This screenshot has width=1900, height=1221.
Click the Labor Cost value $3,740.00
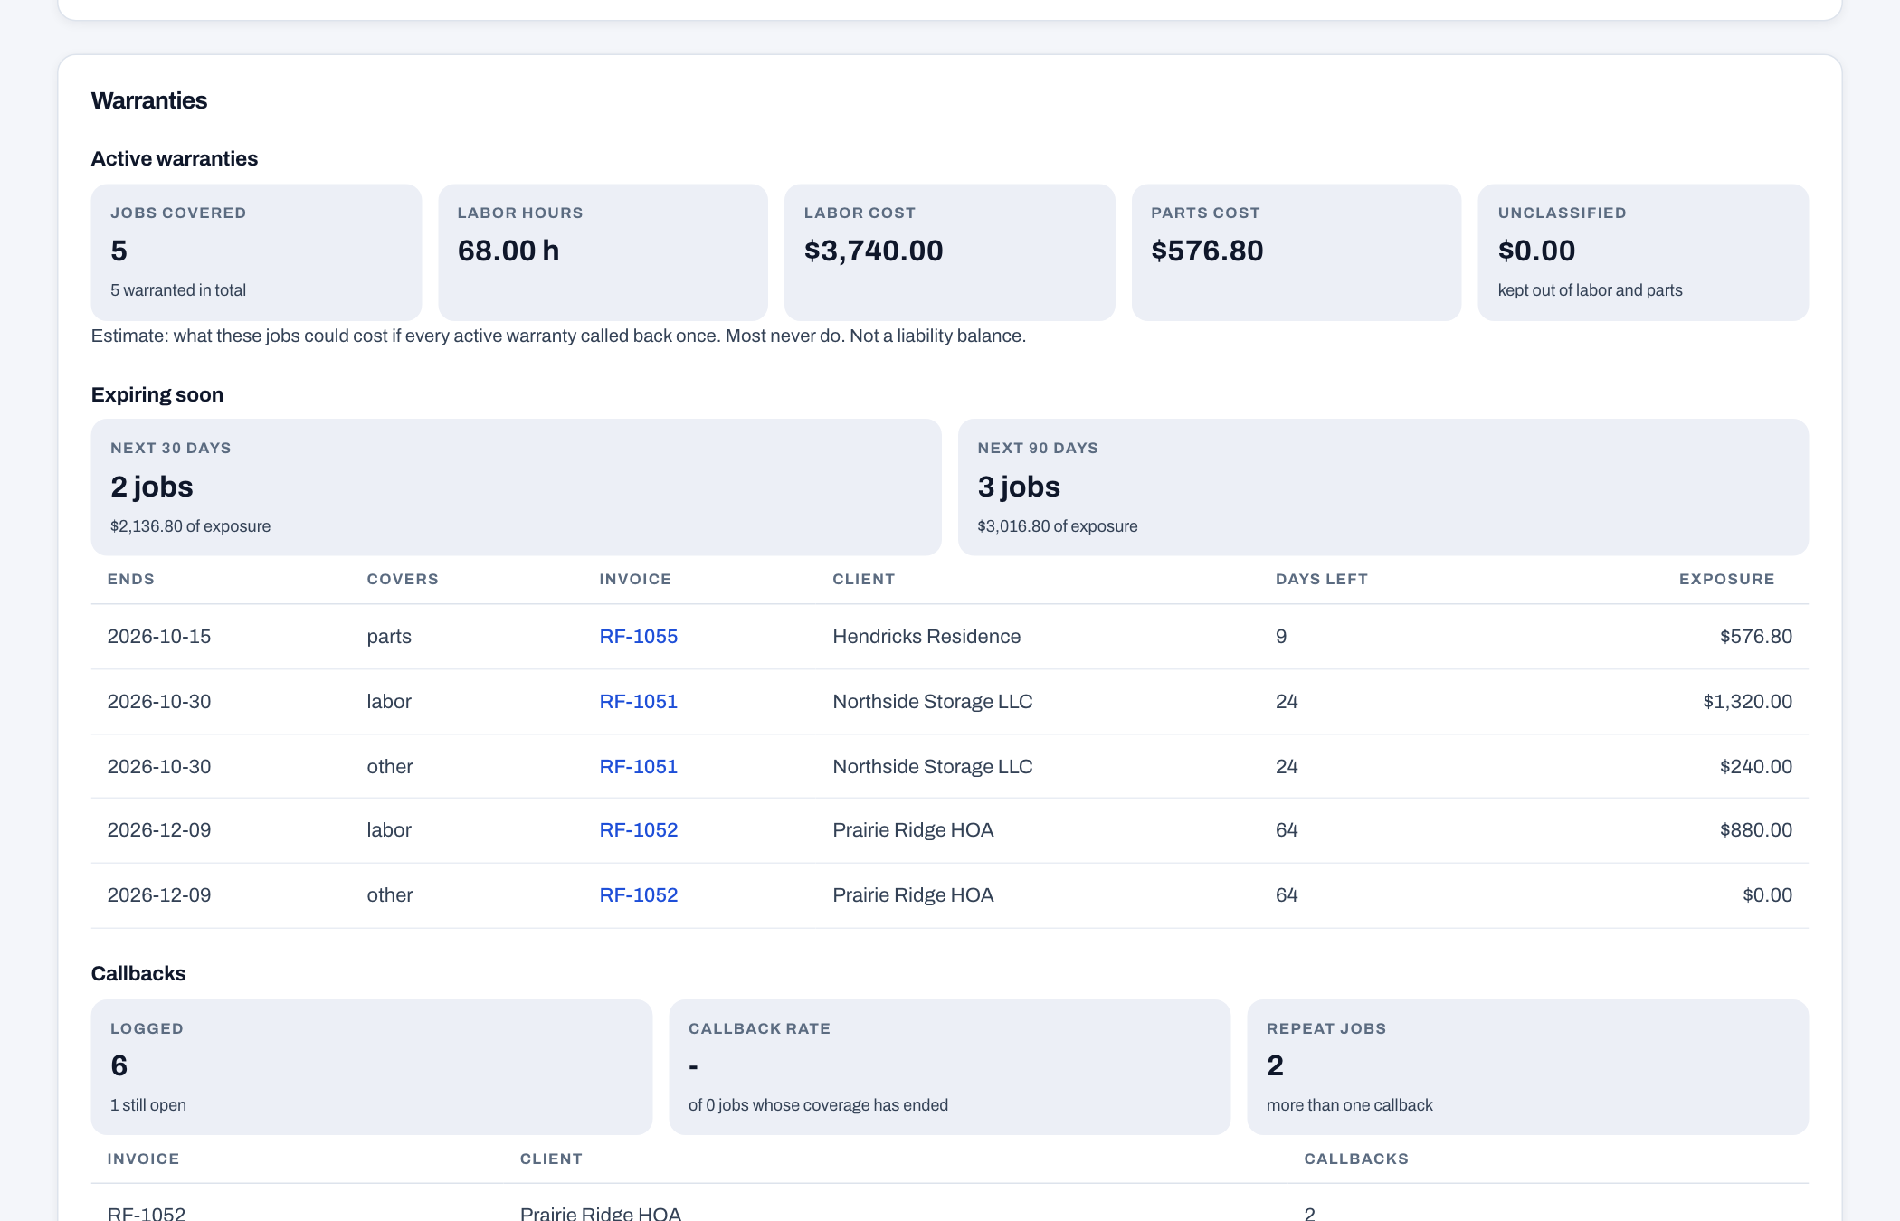(x=873, y=251)
